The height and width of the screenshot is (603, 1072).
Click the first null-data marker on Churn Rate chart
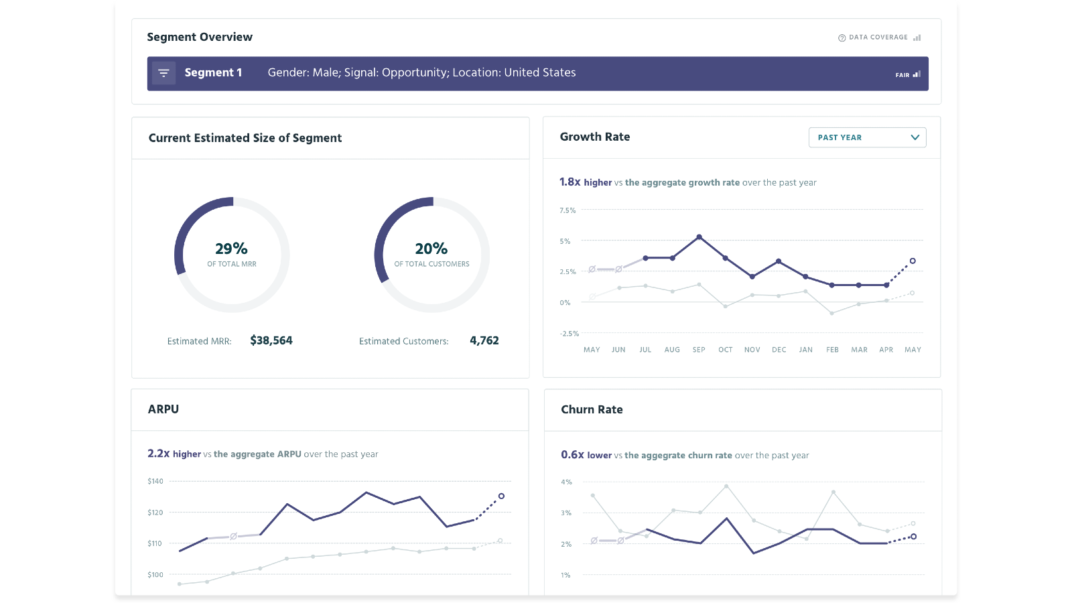594,541
